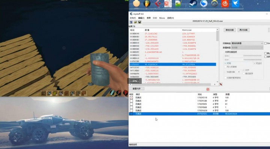Click the new scan button
Screen dimensions: 270x149
coord(229,30)
